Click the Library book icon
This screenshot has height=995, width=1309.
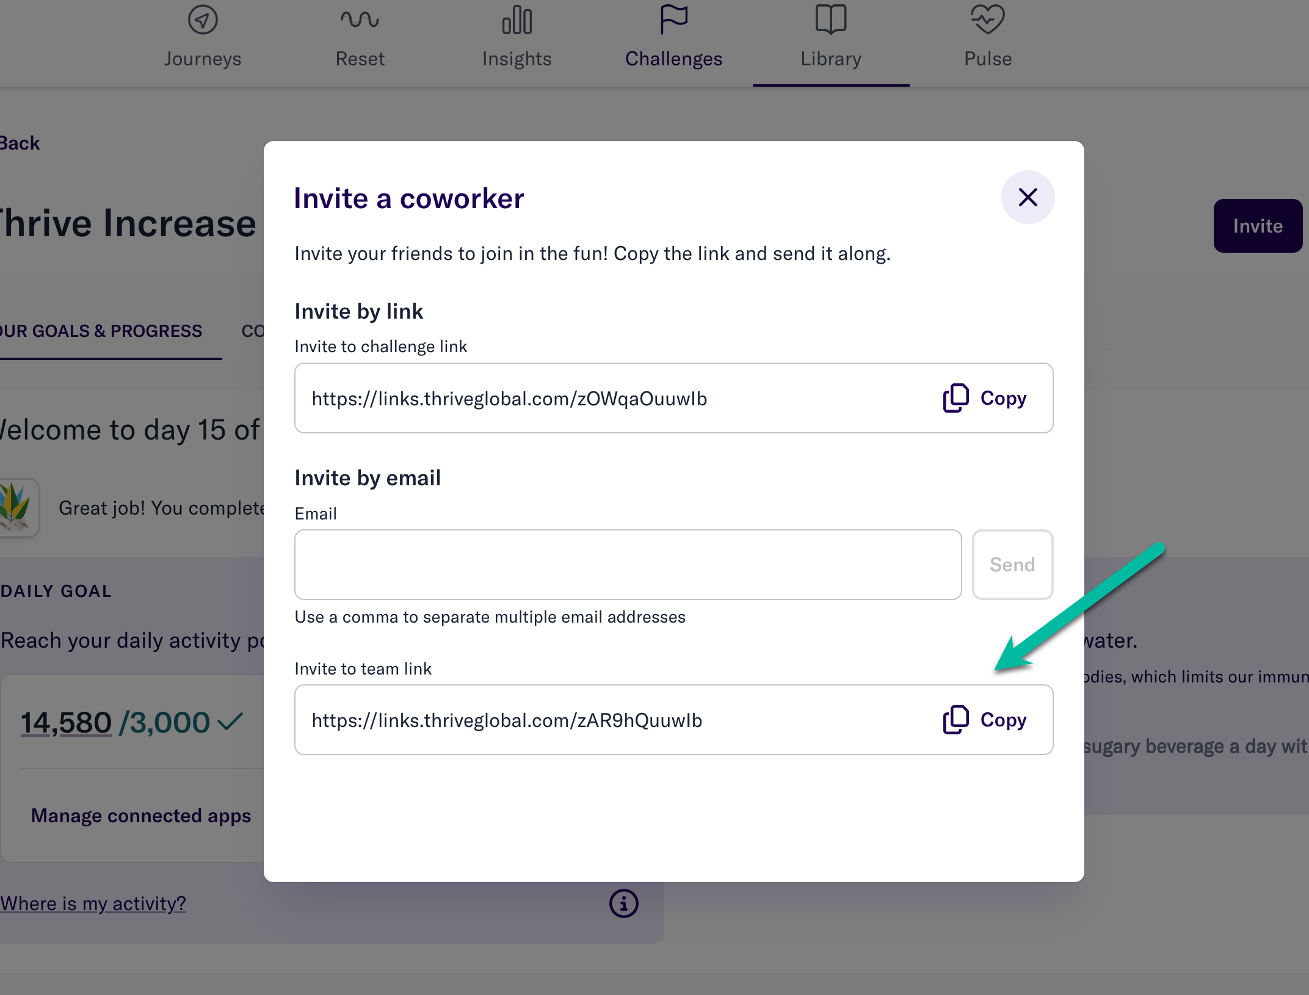(x=831, y=20)
